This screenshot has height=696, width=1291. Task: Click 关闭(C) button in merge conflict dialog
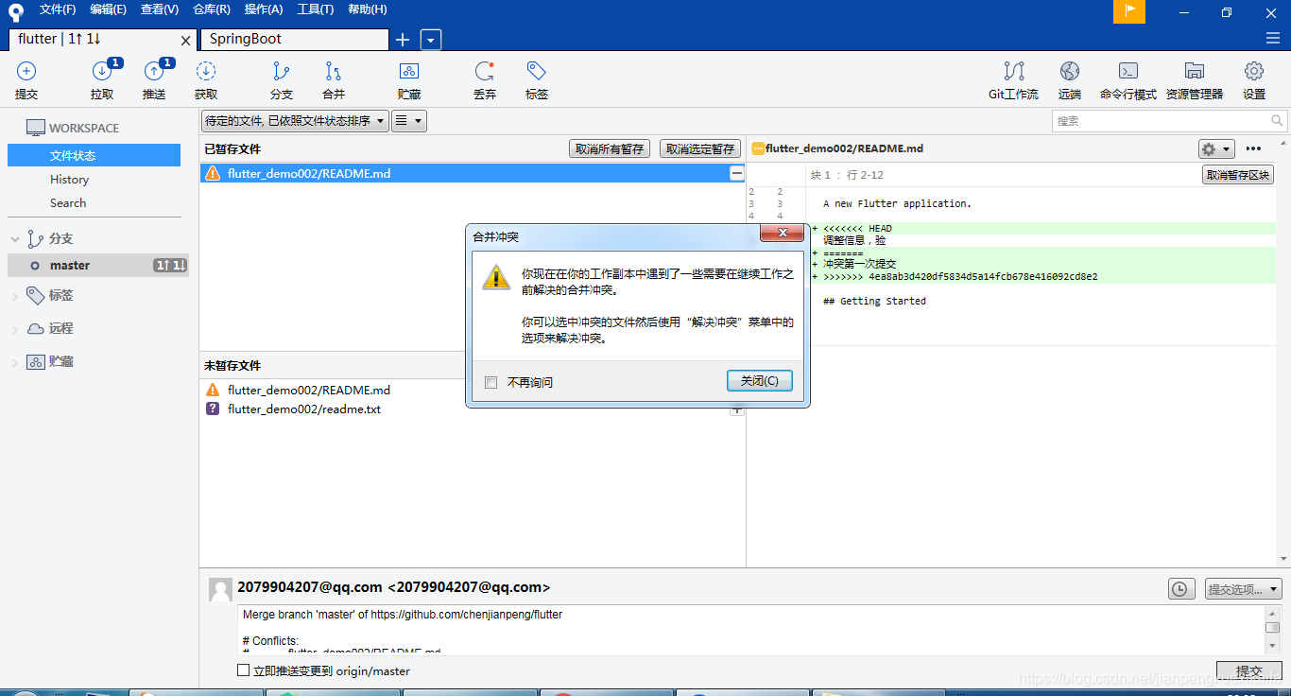coord(760,380)
